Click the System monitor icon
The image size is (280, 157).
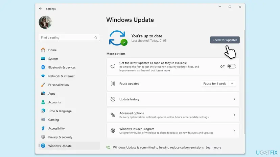click(43, 59)
